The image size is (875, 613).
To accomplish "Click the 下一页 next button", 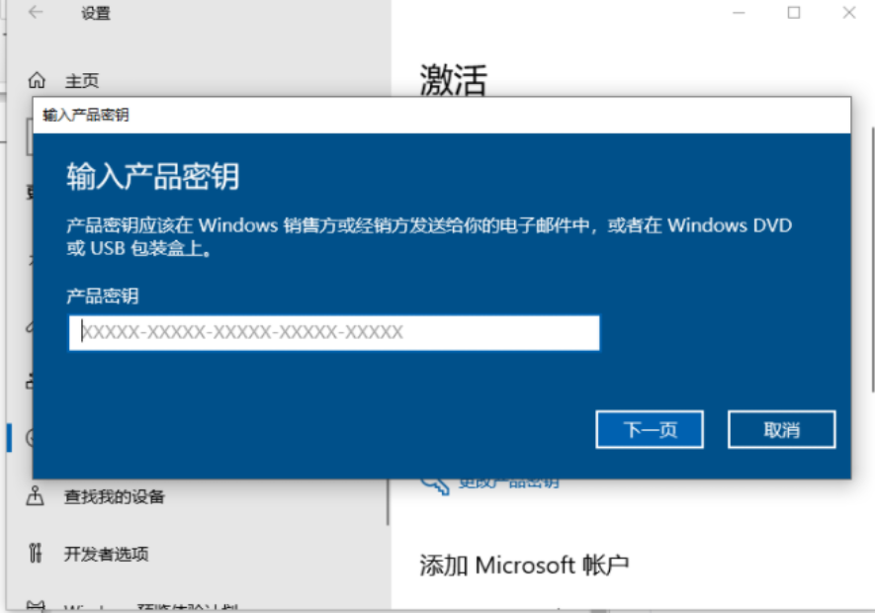I will point(650,429).
